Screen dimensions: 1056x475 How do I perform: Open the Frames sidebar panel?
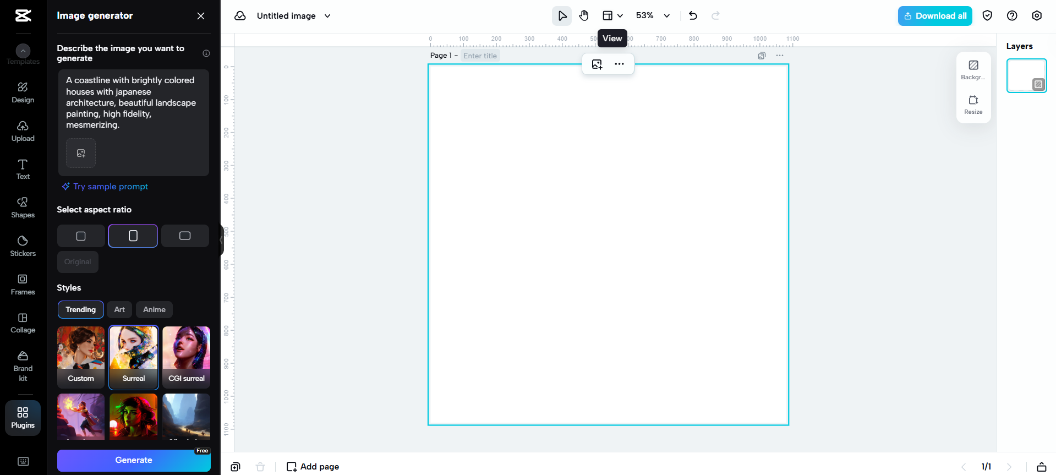pyautogui.click(x=23, y=285)
